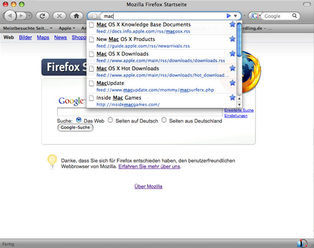Select the Web tab on Google page

pos(9,38)
